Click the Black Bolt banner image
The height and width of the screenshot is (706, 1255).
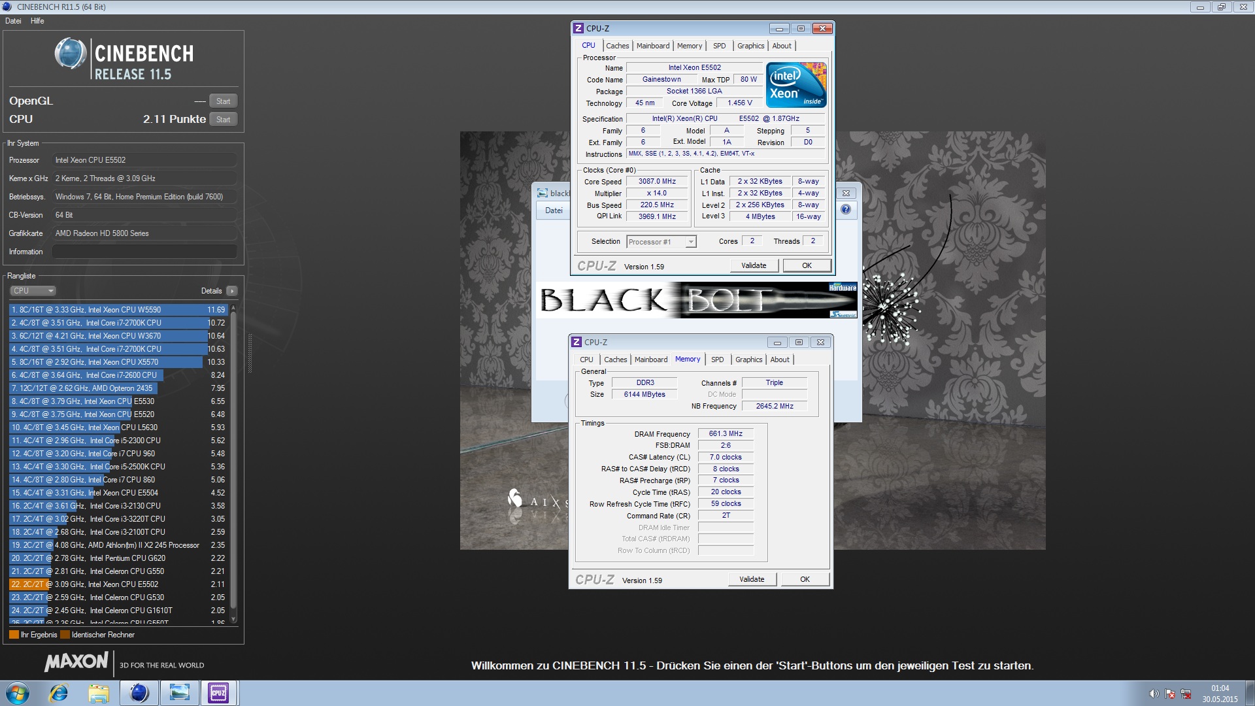[697, 300]
